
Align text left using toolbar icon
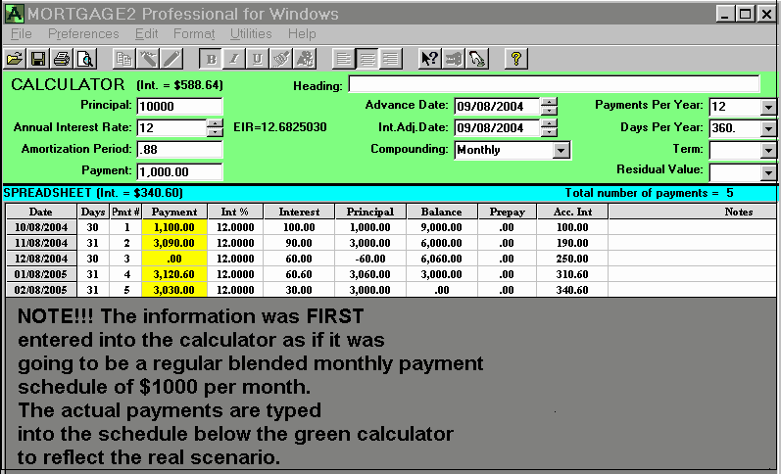[x=343, y=58]
